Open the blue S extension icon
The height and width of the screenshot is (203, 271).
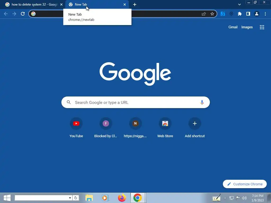click(x=223, y=14)
